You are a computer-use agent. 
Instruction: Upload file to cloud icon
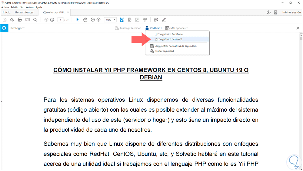pyautogui.click(x=12, y=20)
